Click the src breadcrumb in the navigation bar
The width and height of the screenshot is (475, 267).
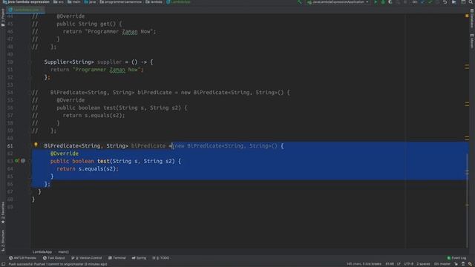[x=59, y=1]
